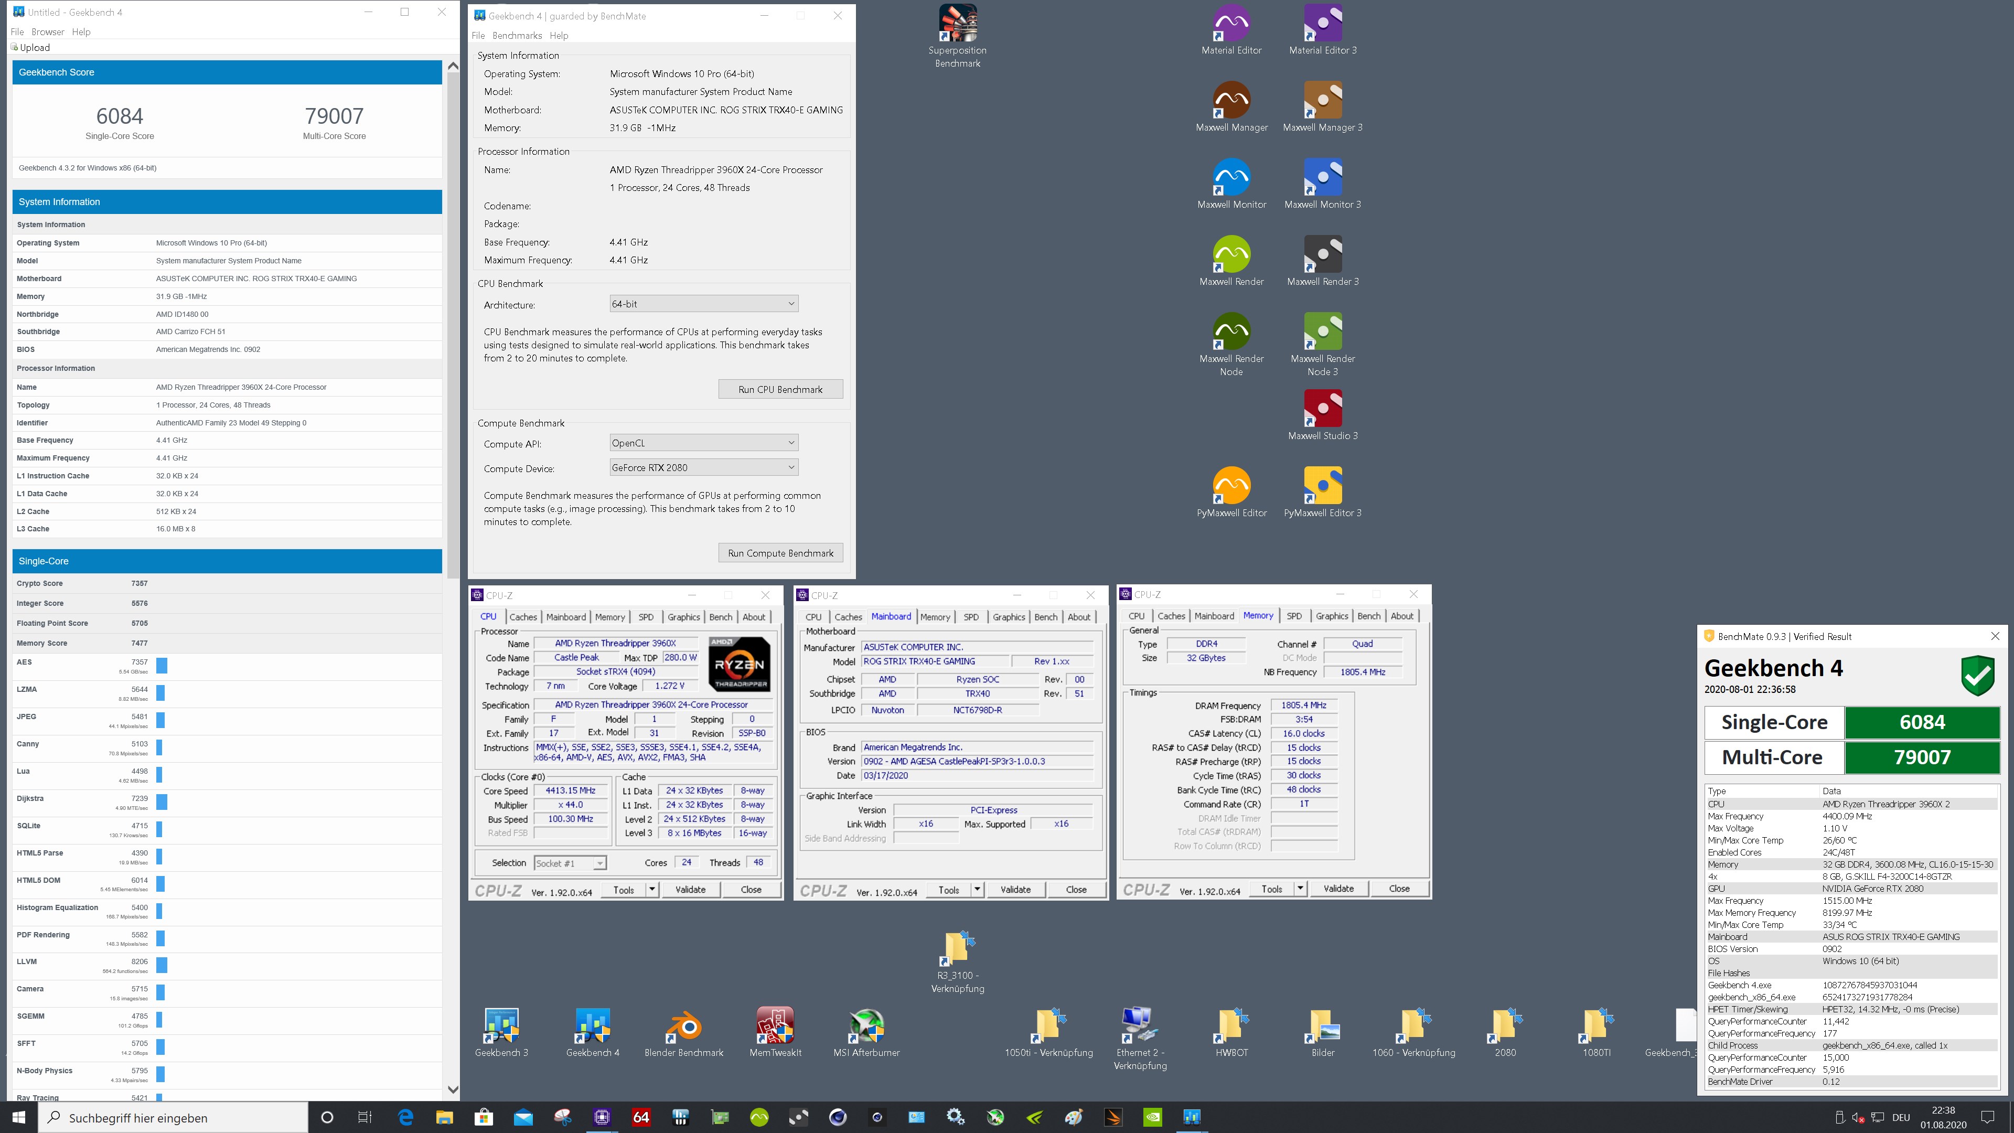Image resolution: width=2014 pixels, height=1133 pixels.
Task: Open the Material Editor 3 shortcut
Action: (x=1323, y=30)
